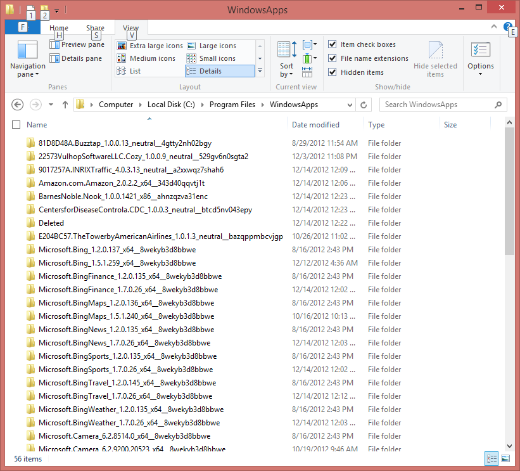Open the File tab
This screenshot has height=471, width=520.
(23, 27)
